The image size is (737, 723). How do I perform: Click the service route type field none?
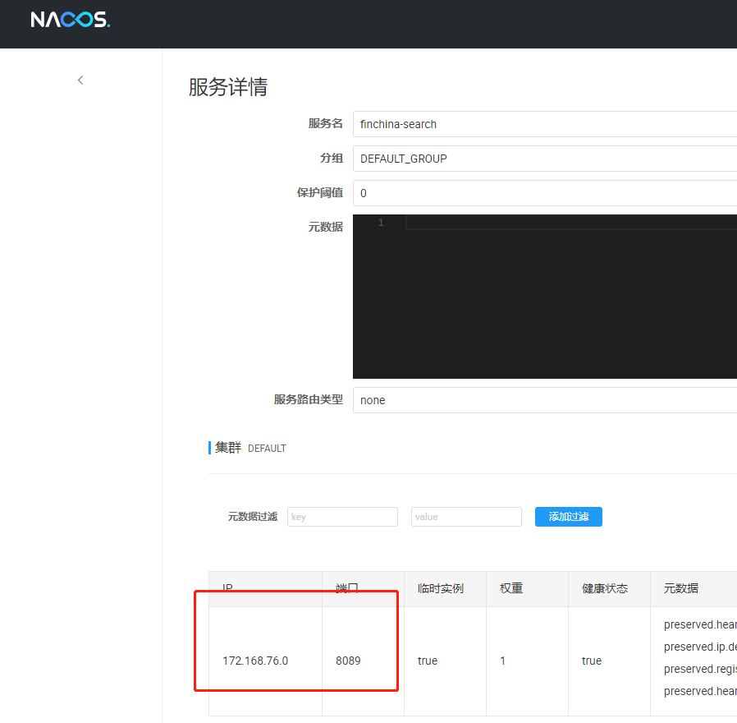tap(545, 400)
